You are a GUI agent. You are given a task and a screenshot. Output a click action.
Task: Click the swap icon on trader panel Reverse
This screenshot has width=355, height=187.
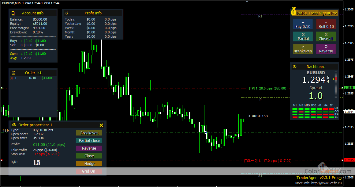point(326,47)
